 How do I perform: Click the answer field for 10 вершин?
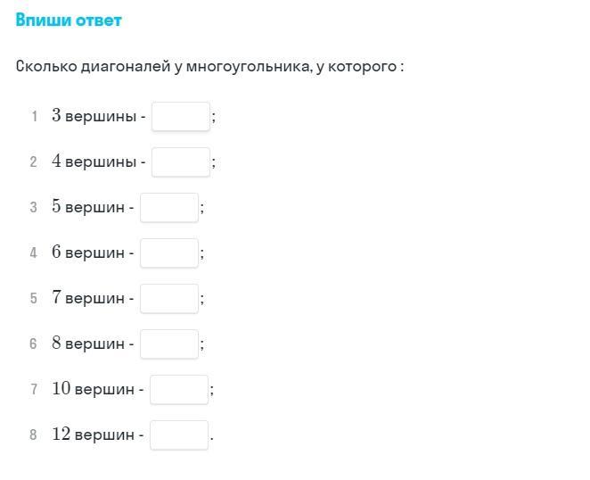(x=179, y=390)
